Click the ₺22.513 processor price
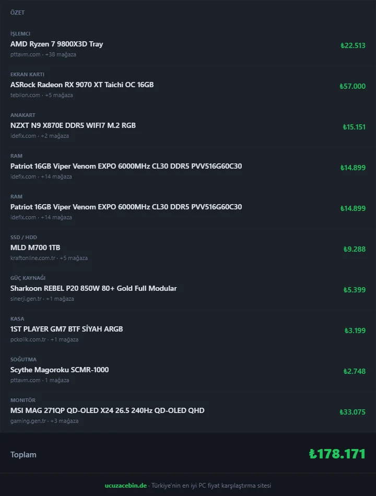 click(353, 45)
